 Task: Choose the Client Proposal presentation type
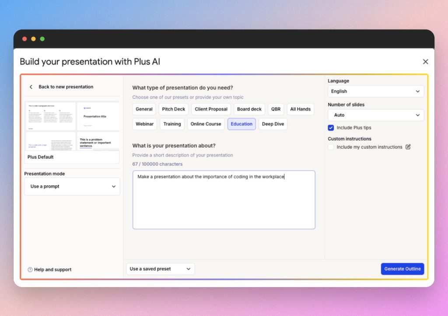point(211,109)
